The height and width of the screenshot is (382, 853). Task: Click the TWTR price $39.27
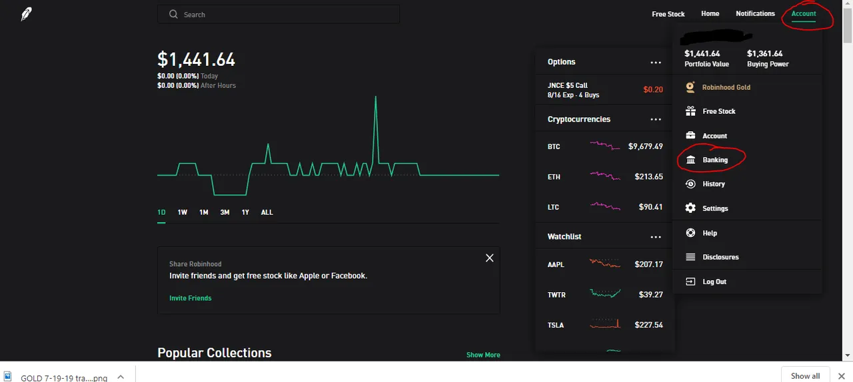650,295
